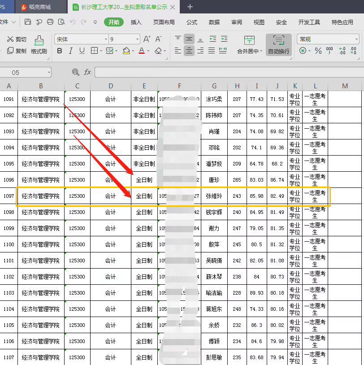Click the clear formatting eraser icon
Image resolution: width=364 pixels, height=365 pixels.
click(158, 51)
